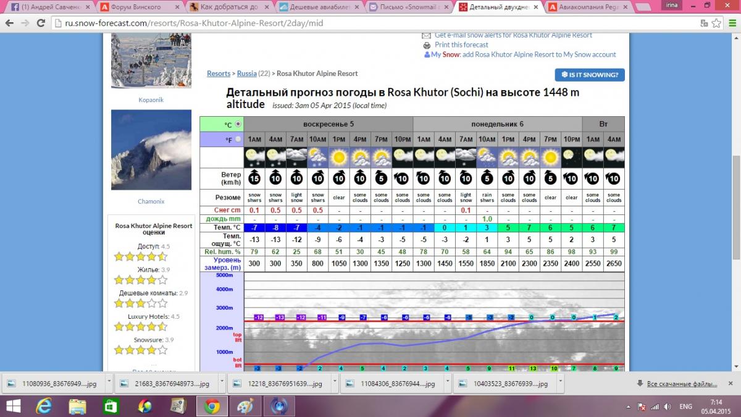
Task: Select the °C temperature unit radio button
Action: pyautogui.click(x=238, y=124)
